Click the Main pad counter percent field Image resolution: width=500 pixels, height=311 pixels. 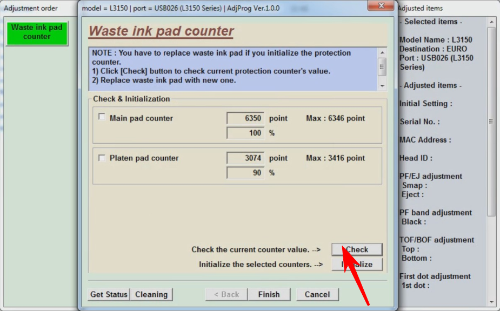[245, 133]
